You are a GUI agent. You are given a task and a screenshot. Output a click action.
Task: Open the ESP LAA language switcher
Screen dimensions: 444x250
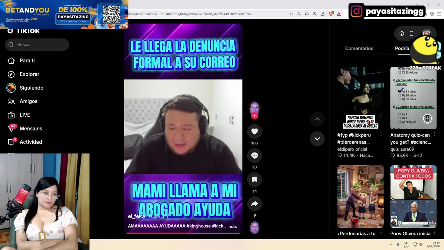tap(407, 244)
